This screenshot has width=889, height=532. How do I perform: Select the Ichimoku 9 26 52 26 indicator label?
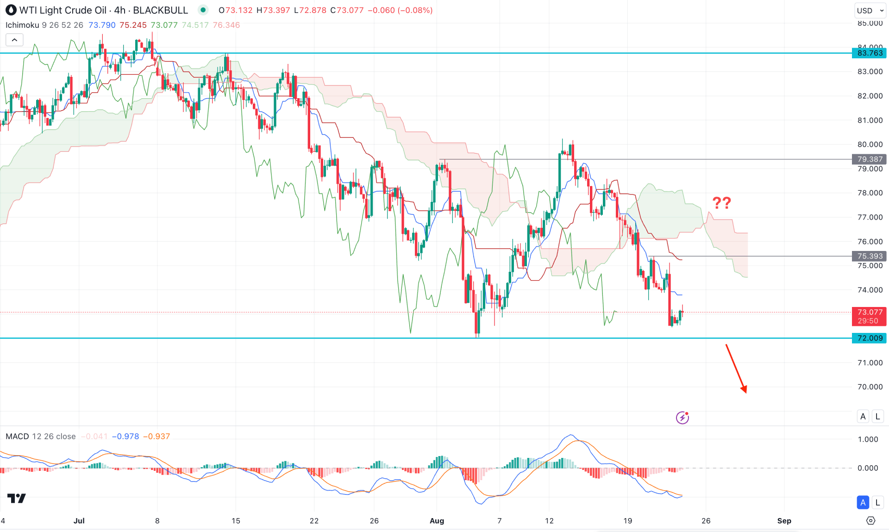pyautogui.click(x=44, y=25)
